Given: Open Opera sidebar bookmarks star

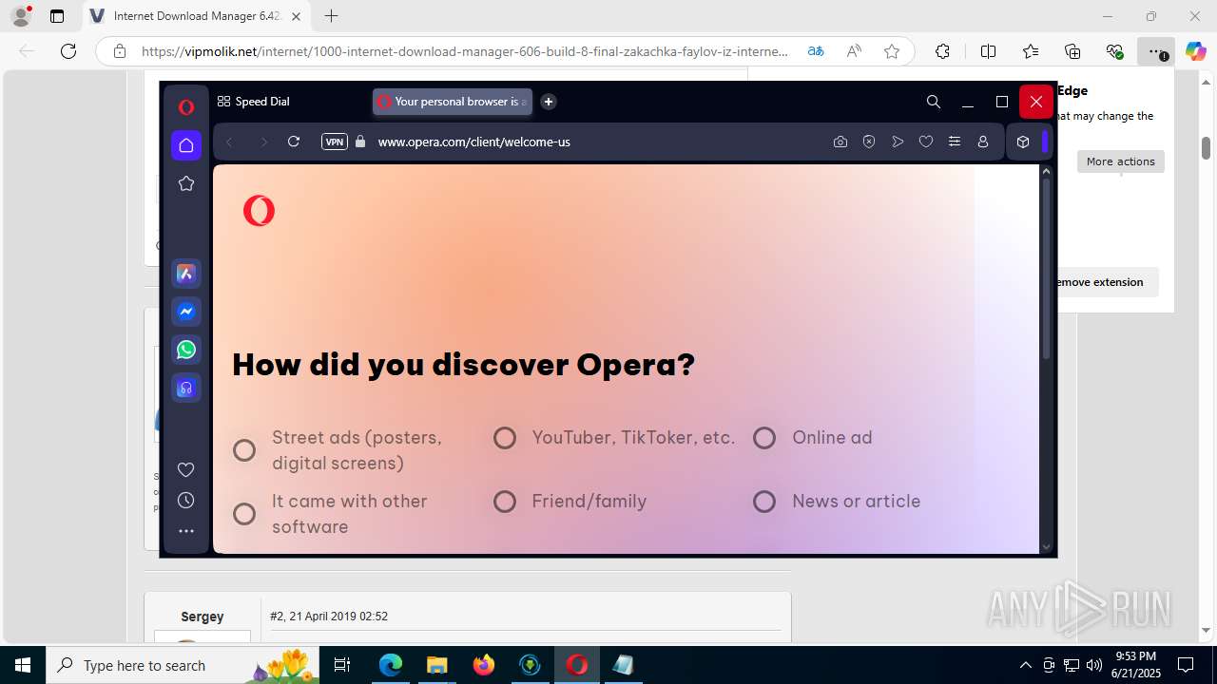Looking at the screenshot, I should 186,183.
